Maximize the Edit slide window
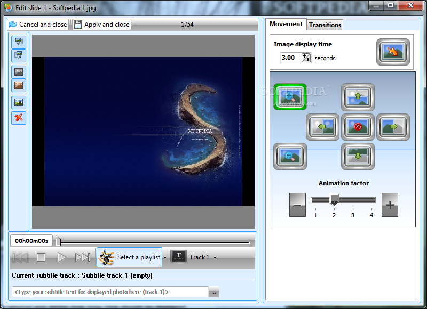The height and width of the screenshot is (309, 427). (391, 5)
